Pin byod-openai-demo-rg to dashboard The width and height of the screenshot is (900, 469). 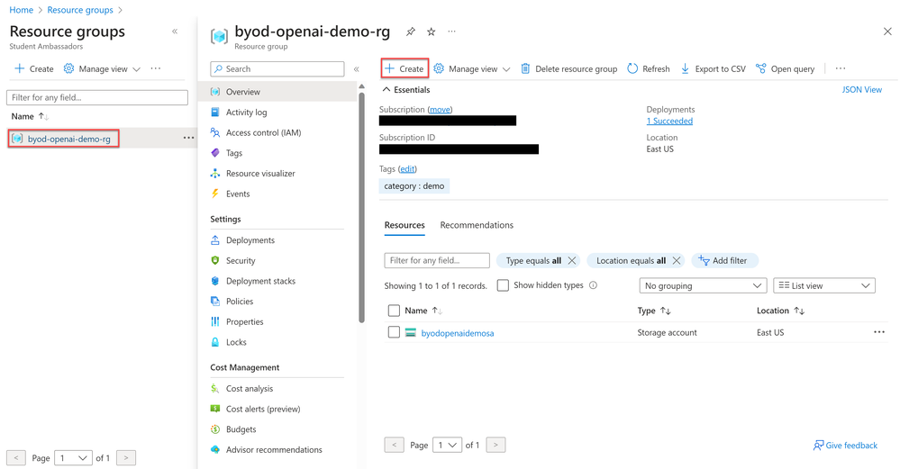tap(411, 32)
